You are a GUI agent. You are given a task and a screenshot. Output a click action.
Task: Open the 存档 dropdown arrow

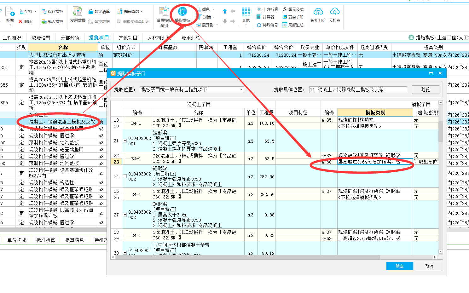(35, 12)
